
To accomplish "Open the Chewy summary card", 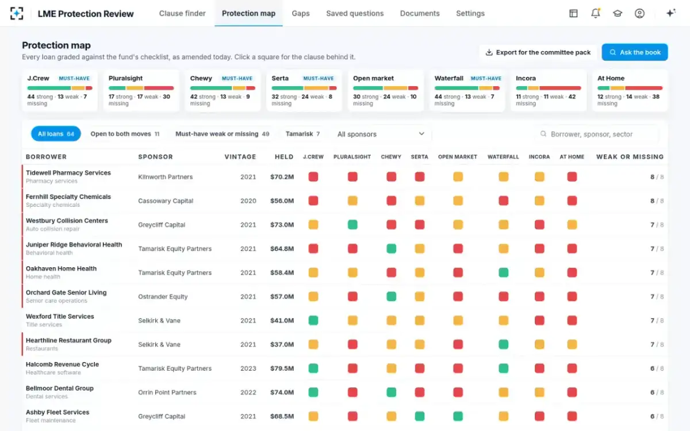I will pyautogui.click(x=223, y=91).
